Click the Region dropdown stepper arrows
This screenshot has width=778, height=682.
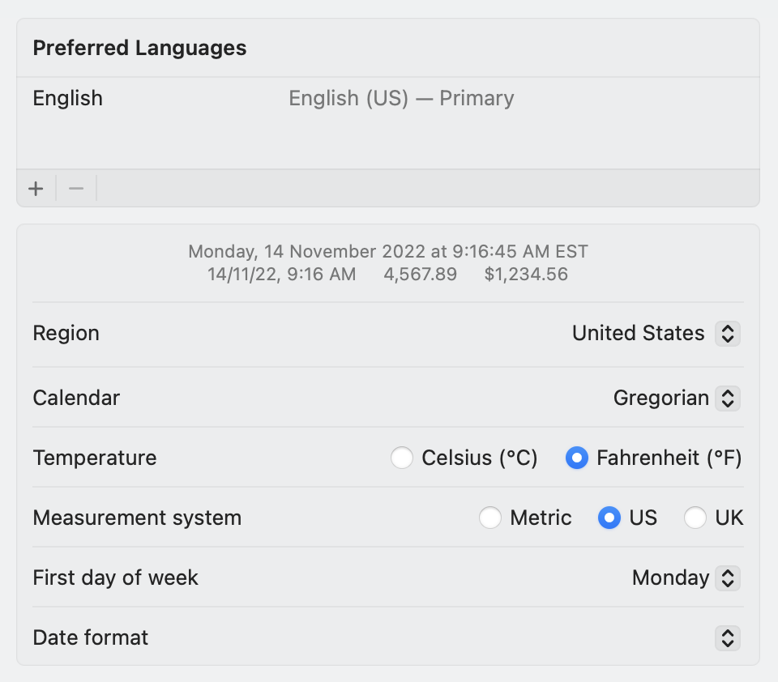tap(728, 334)
